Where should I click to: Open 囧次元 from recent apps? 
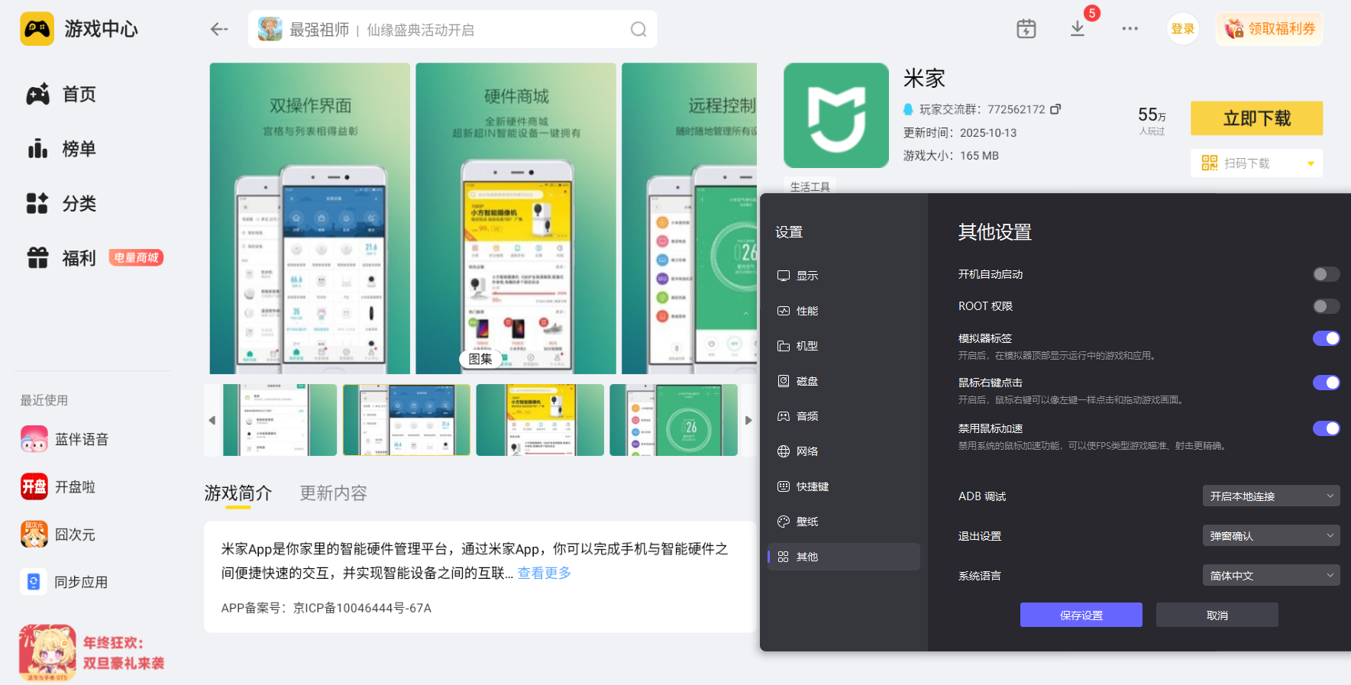click(x=58, y=535)
